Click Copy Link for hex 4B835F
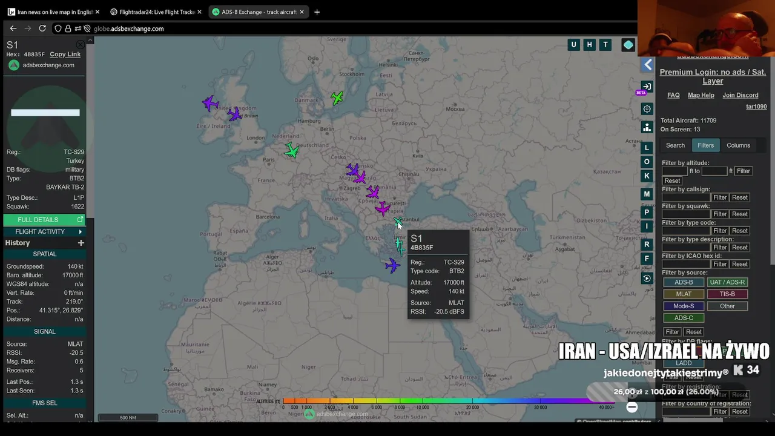 (x=65, y=54)
